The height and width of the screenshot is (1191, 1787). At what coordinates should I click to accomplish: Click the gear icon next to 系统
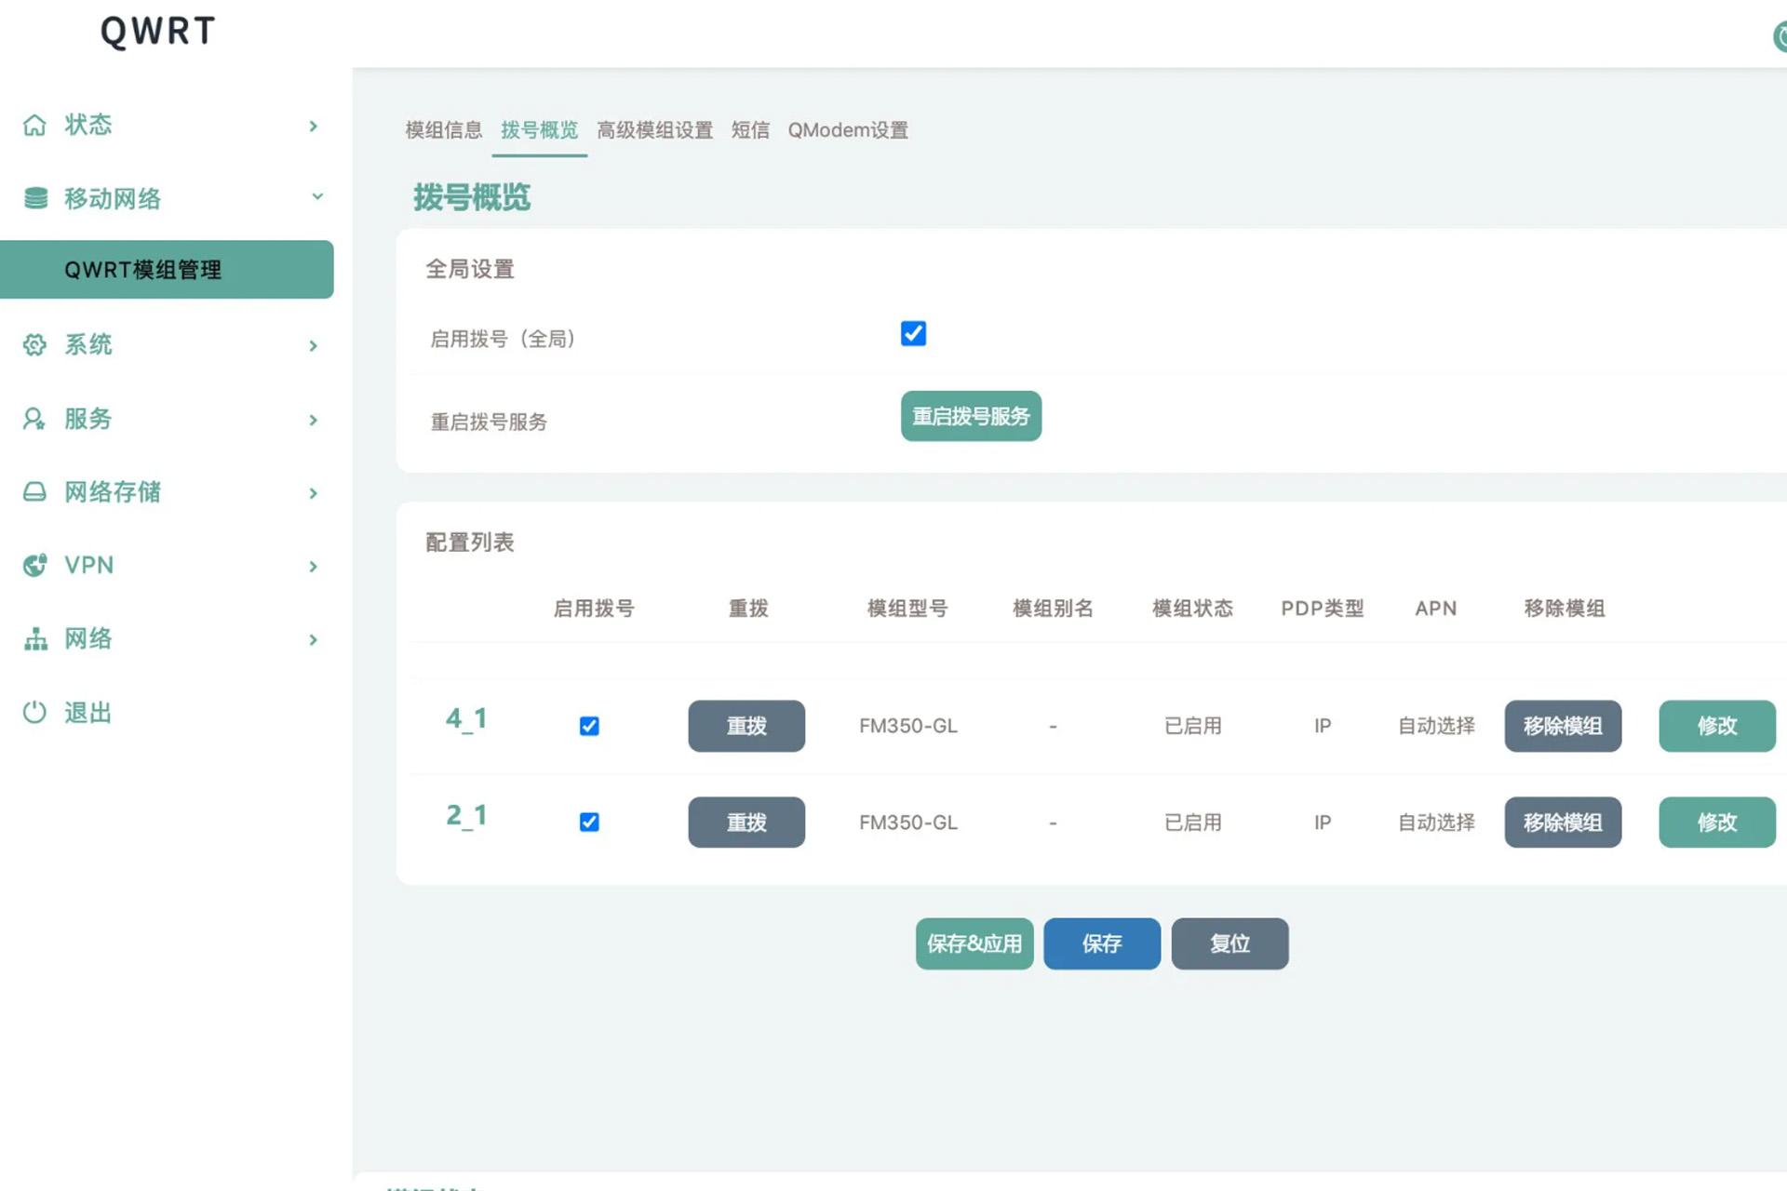click(x=34, y=345)
